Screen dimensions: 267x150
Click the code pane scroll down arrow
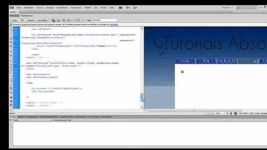[141, 107]
